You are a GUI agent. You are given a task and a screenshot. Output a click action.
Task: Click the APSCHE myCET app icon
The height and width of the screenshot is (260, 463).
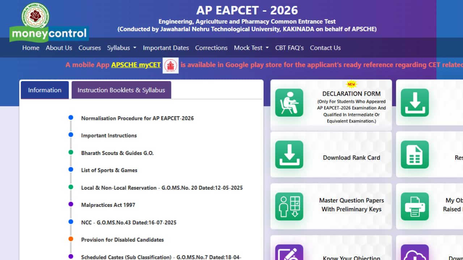[170, 65]
